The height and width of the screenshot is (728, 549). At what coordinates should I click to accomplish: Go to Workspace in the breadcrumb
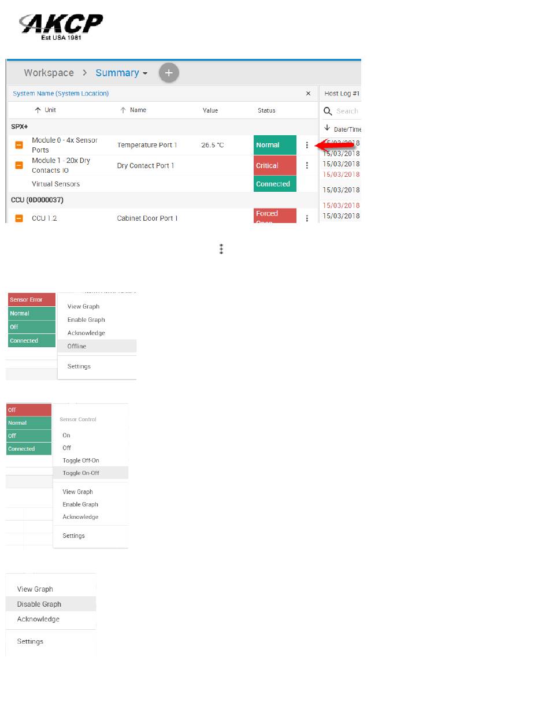point(49,73)
